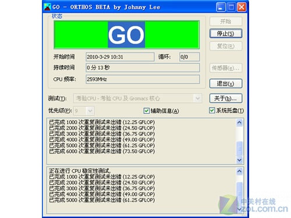Viewport: 291px width, 218px height.
Task: Click up arrow of lower log scrollbar
Action: pyautogui.click(x=239, y=171)
